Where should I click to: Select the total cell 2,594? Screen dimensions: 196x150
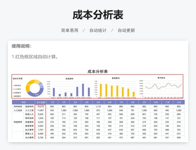tap(40, 126)
